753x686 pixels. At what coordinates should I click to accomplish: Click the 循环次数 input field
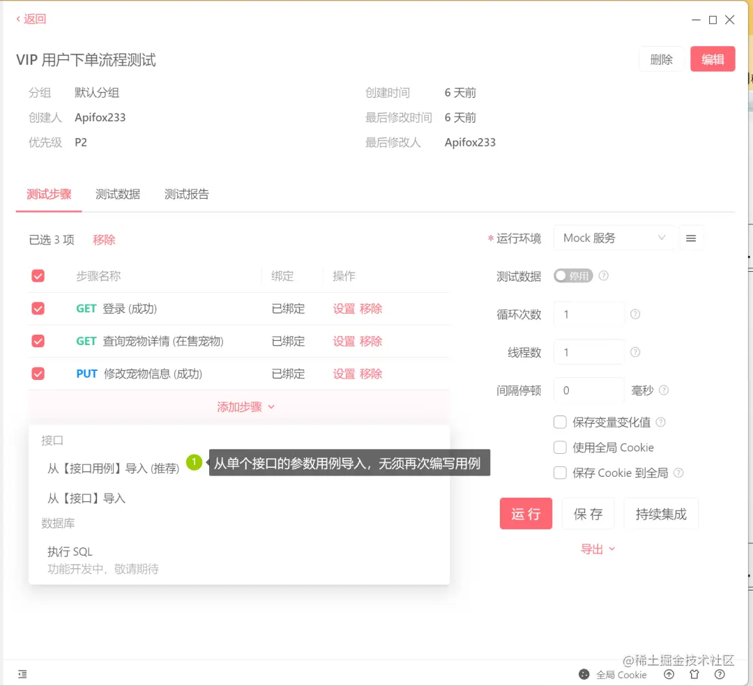(x=588, y=314)
